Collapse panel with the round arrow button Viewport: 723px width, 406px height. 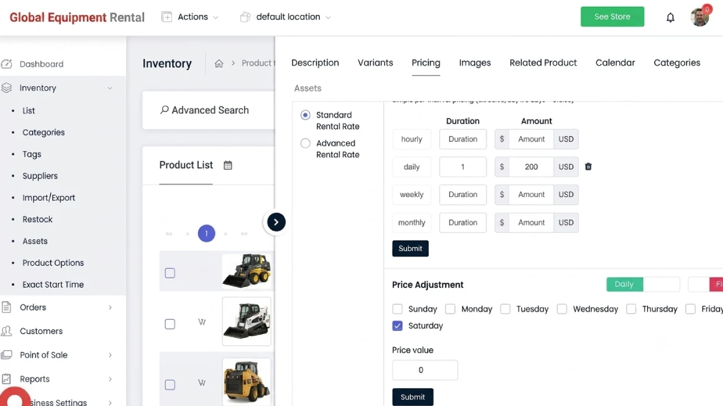(x=276, y=223)
